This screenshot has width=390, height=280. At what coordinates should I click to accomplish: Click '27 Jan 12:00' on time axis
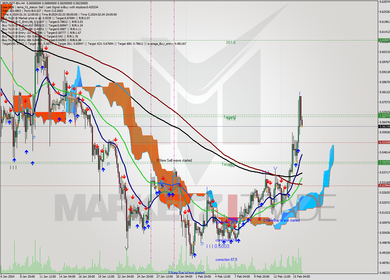165,277
